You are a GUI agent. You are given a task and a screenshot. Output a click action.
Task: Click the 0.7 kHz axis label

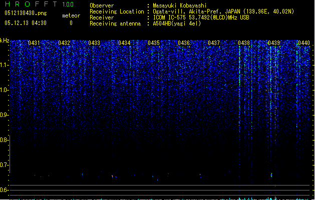[x=4, y=165]
